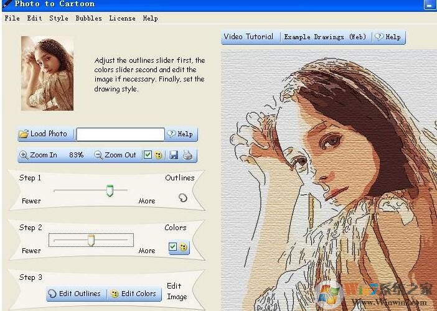Click the palette icon in Step 2

point(183,247)
